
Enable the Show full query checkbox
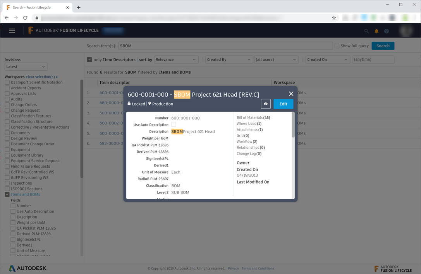[337, 46]
